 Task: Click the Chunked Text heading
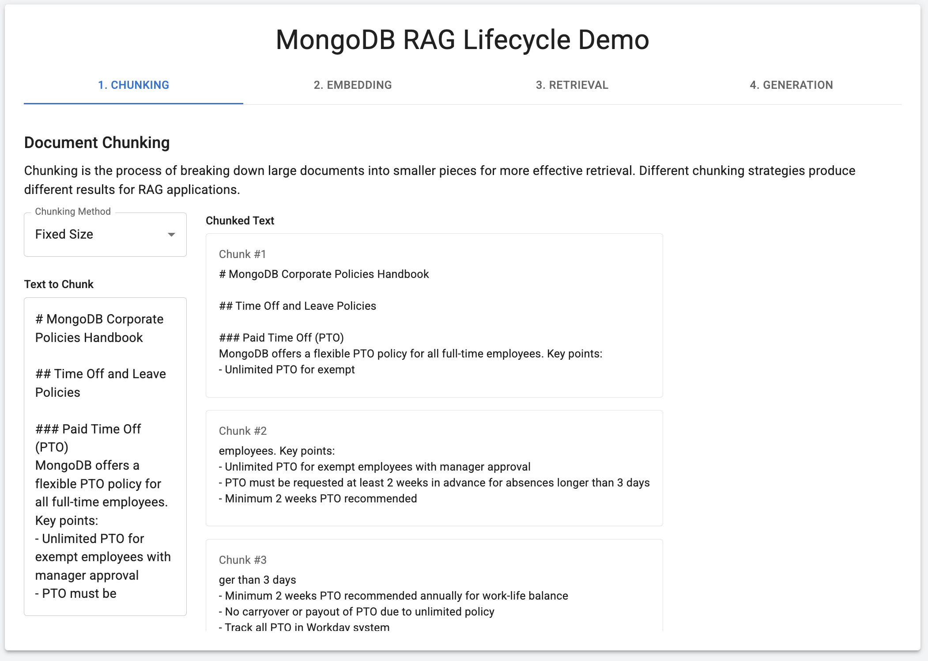click(x=240, y=220)
